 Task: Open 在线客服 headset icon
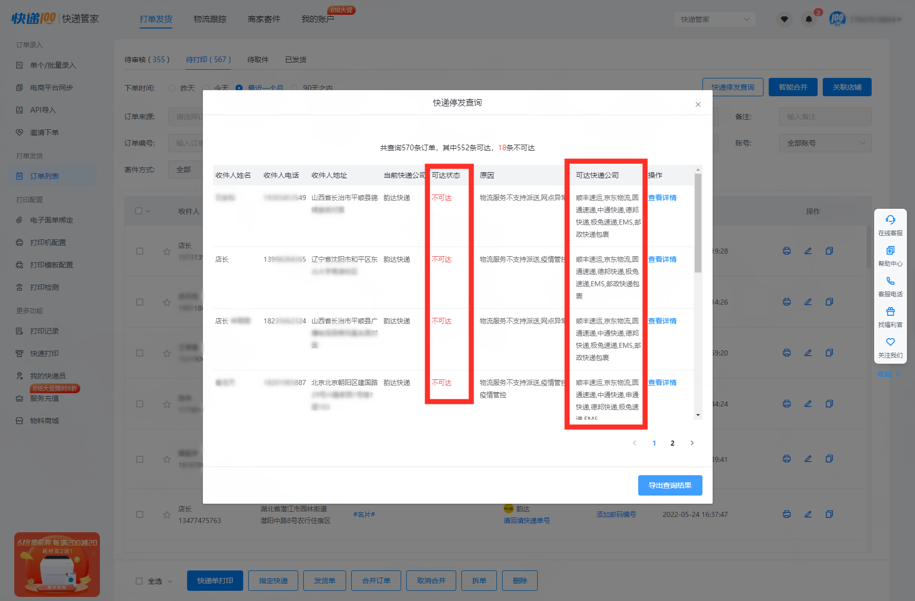[x=891, y=220]
